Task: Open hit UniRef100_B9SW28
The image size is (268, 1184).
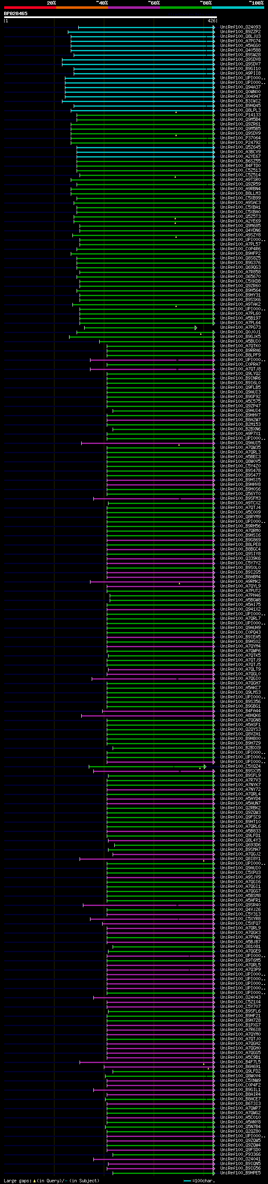Action: [x=240, y=55]
